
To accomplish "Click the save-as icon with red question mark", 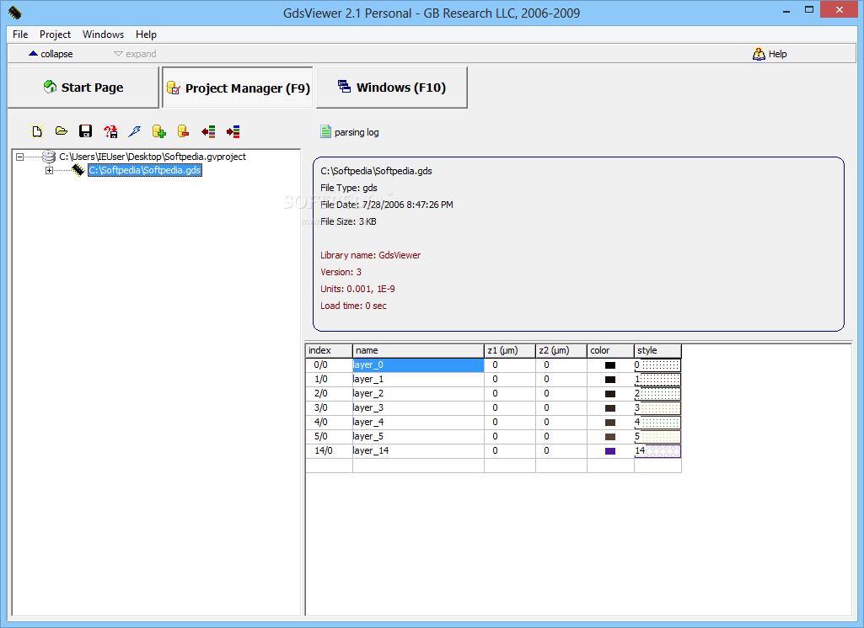I will point(110,131).
